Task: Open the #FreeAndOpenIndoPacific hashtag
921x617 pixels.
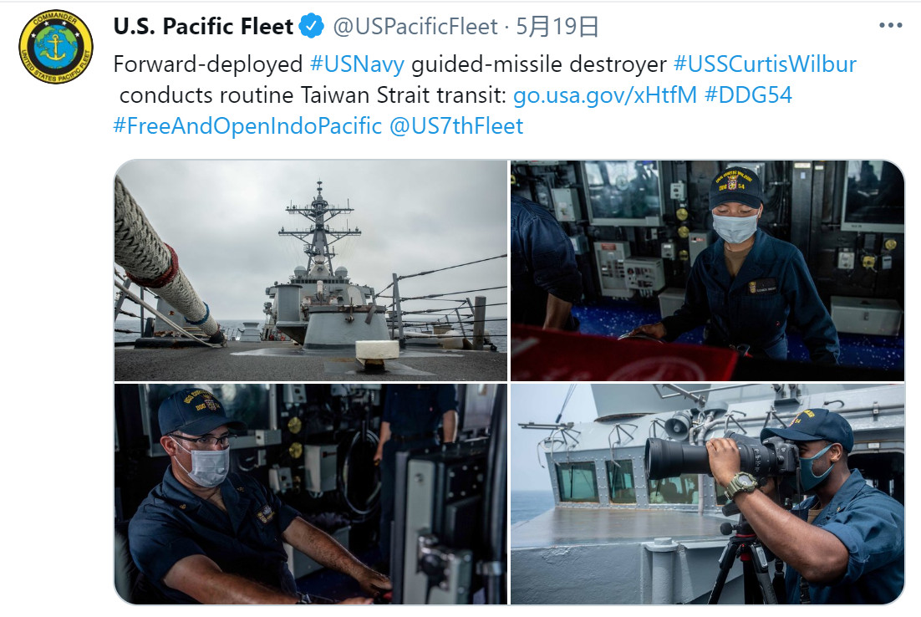Action: coord(247,126)
